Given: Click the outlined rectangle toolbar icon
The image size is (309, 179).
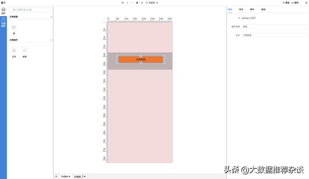Looking at the screenshot, I should (x=142, y=3).
